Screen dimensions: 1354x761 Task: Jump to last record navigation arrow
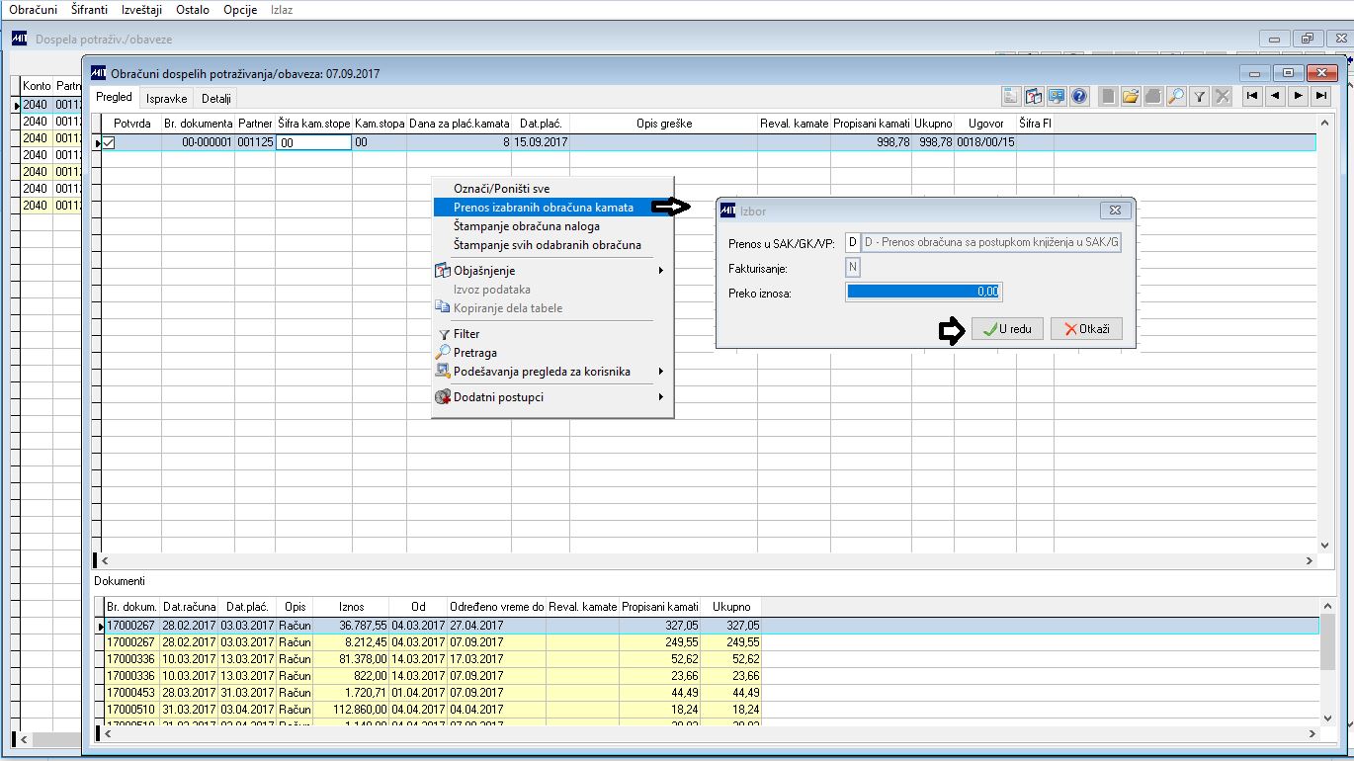pyautogui.click(x=1321, y=96)
